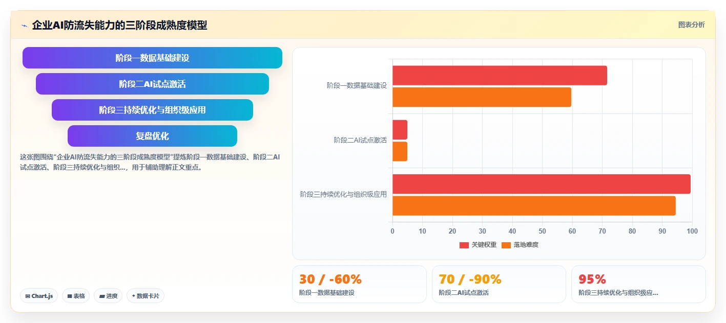Click the y-axis label 阶段二AI试点激活
The height and width of the screenshot is (323, 726).
click(x=360, y=140)
